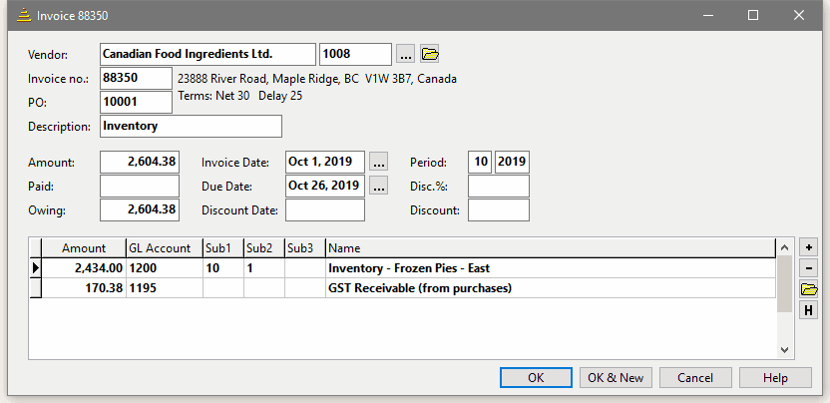
Task: Edit the PO field 10001
Action: (x=136, y=102)
